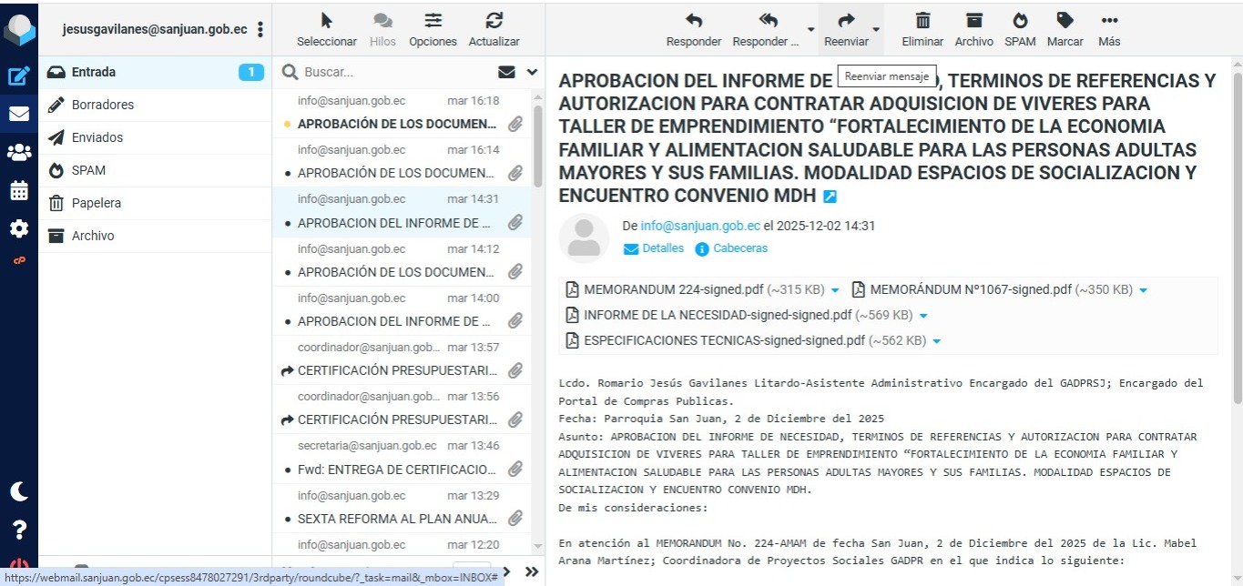The image size is (1243, 586).
Task: Open the Borradores folder
Action: tap(102, 105)
